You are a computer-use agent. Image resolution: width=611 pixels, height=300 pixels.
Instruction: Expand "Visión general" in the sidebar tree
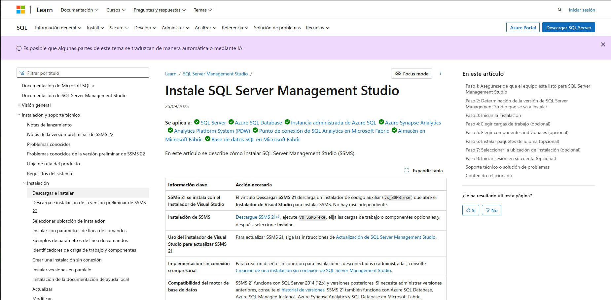[19, 105]
